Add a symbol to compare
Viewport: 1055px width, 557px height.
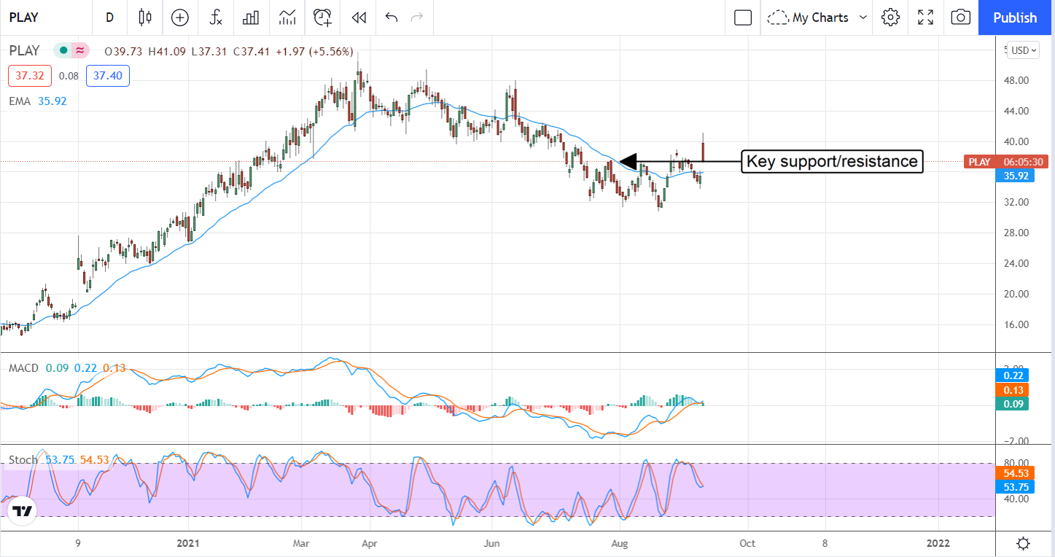(x=180, y=17)
